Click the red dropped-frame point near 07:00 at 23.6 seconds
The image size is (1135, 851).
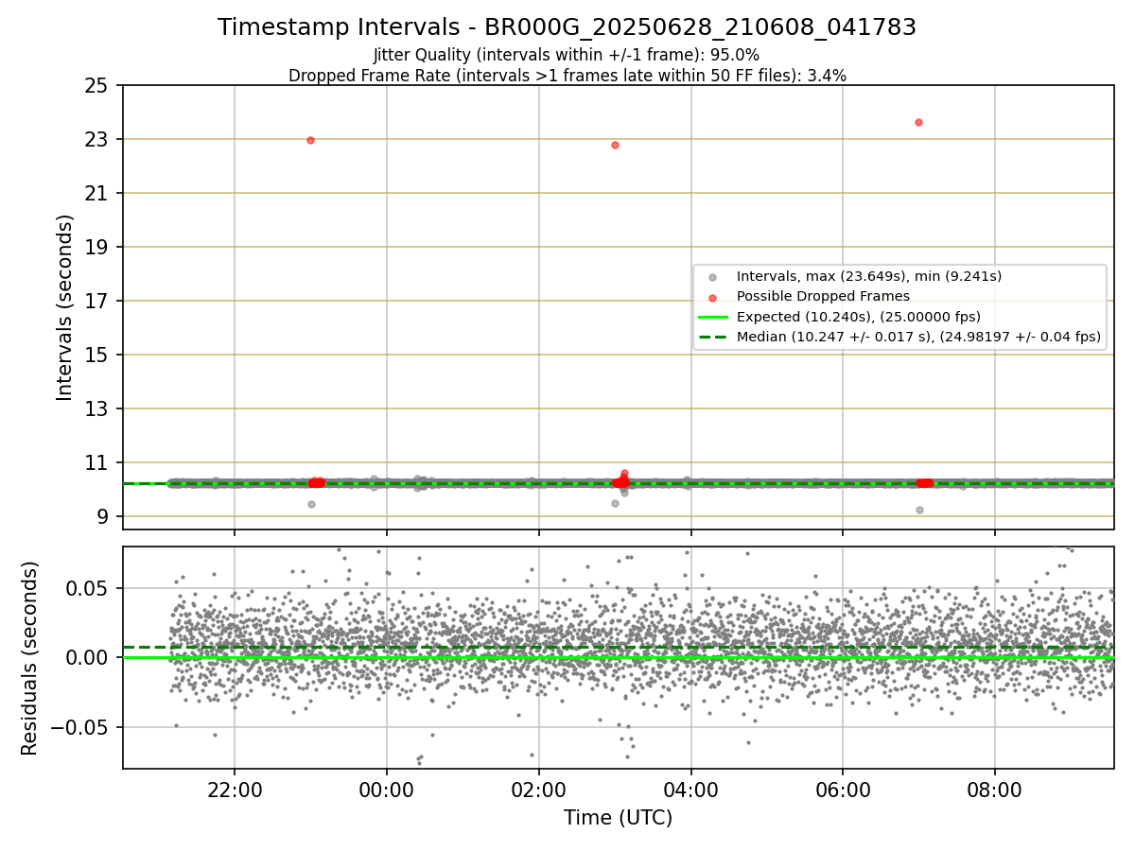[x=918, y=122]
